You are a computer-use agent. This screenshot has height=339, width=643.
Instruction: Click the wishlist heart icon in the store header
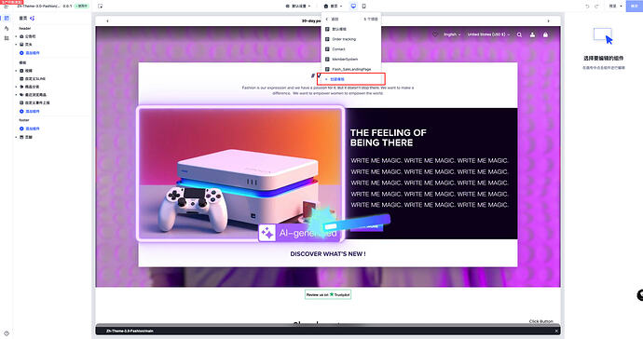coord(435,34)
